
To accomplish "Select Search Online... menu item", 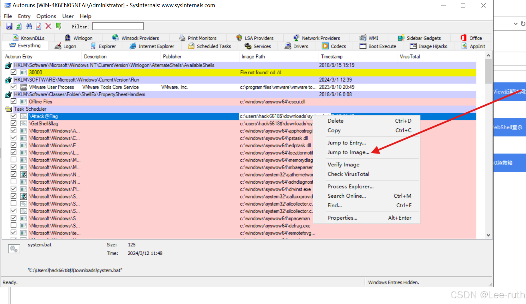I will 367,196.
